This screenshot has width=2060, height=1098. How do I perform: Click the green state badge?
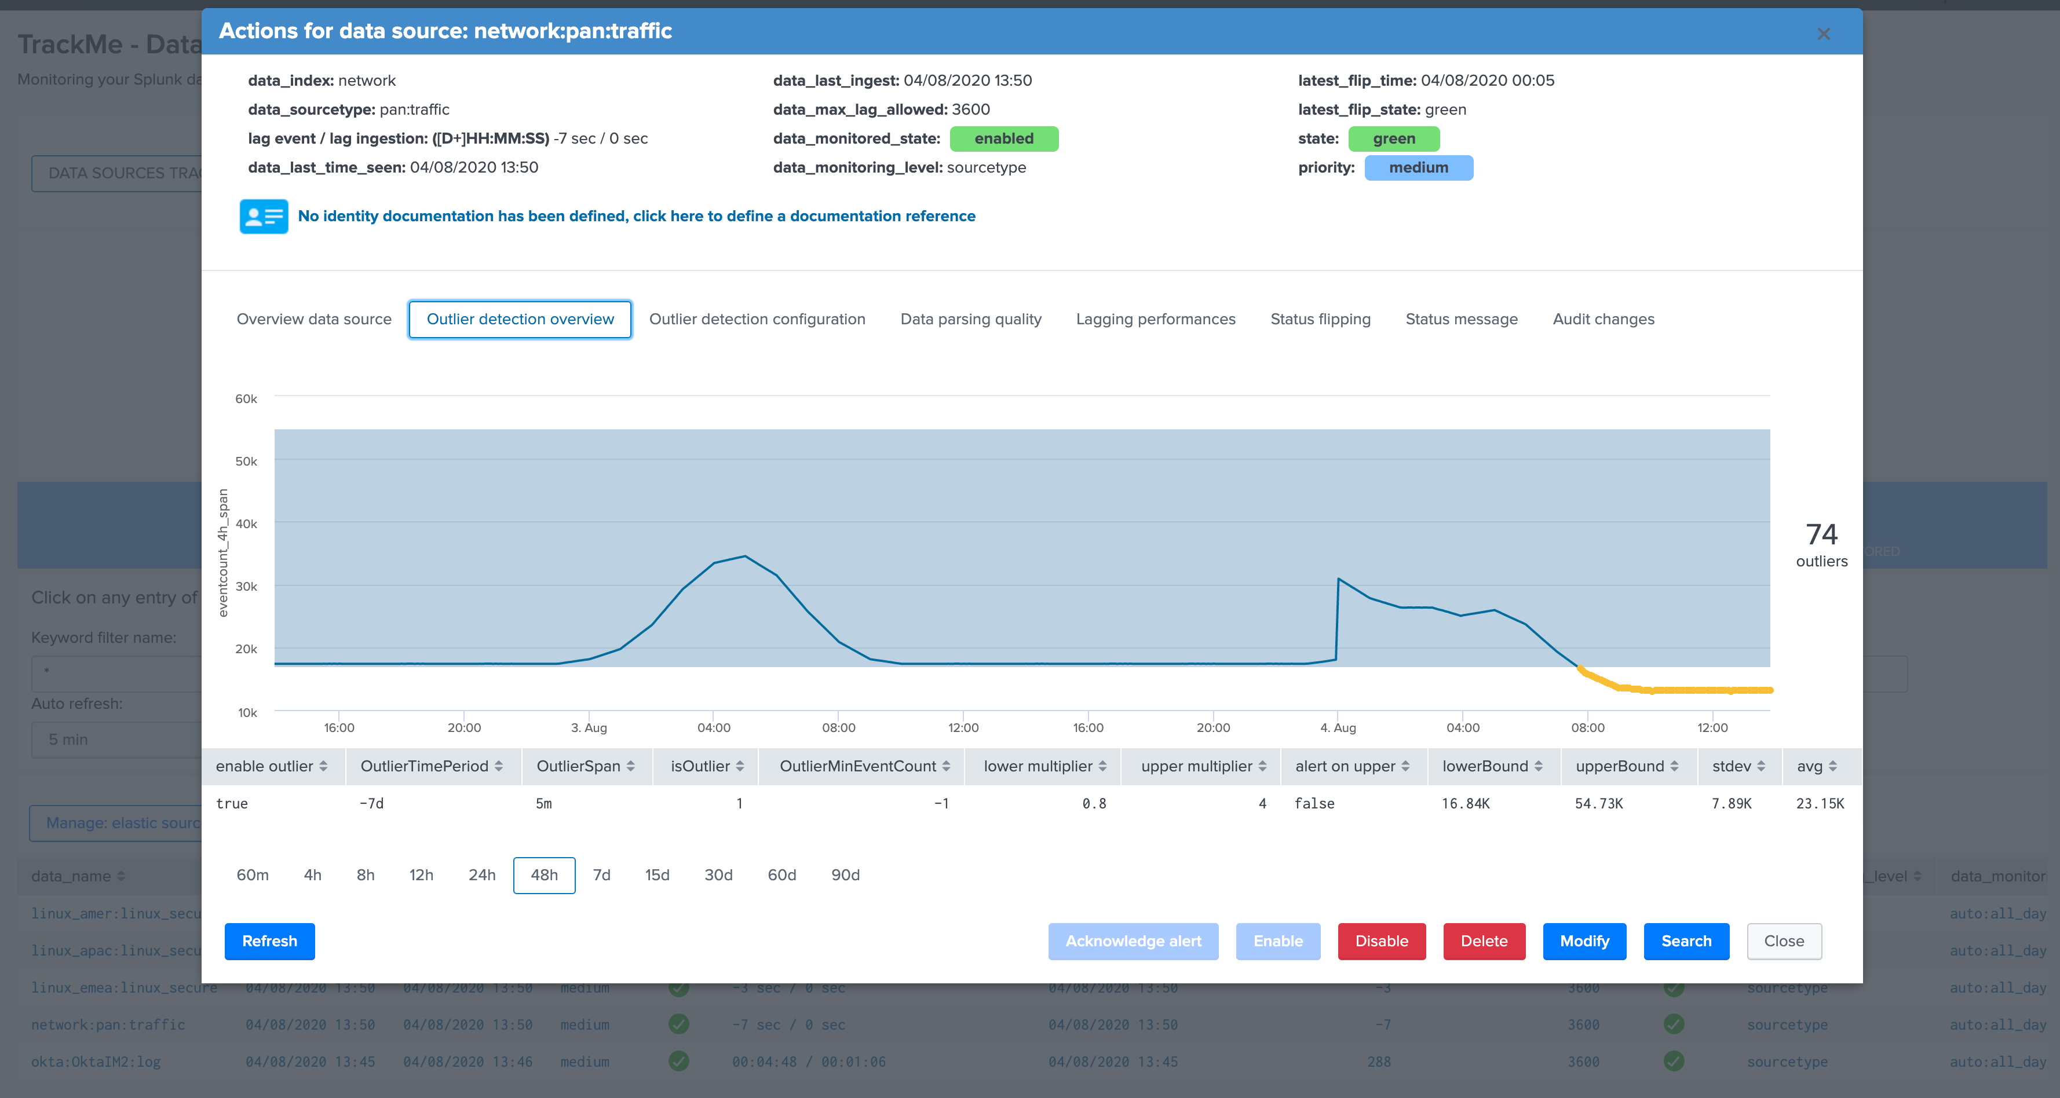pyautogui.click(x=1394, y=138)
